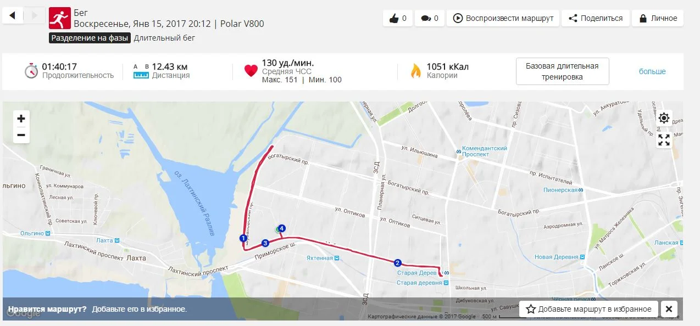
Task: Open comments via speech bubble button
Action: tap(430, 18)
